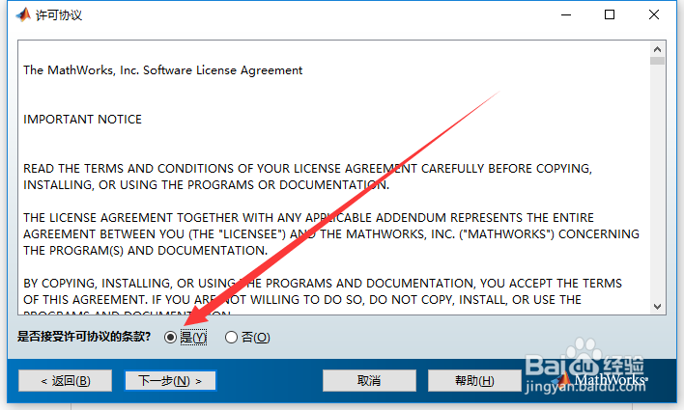Viewport: 684px width, 410px height.
Task: Go back with the < 返回(B) button
Action: click(66, 381)
